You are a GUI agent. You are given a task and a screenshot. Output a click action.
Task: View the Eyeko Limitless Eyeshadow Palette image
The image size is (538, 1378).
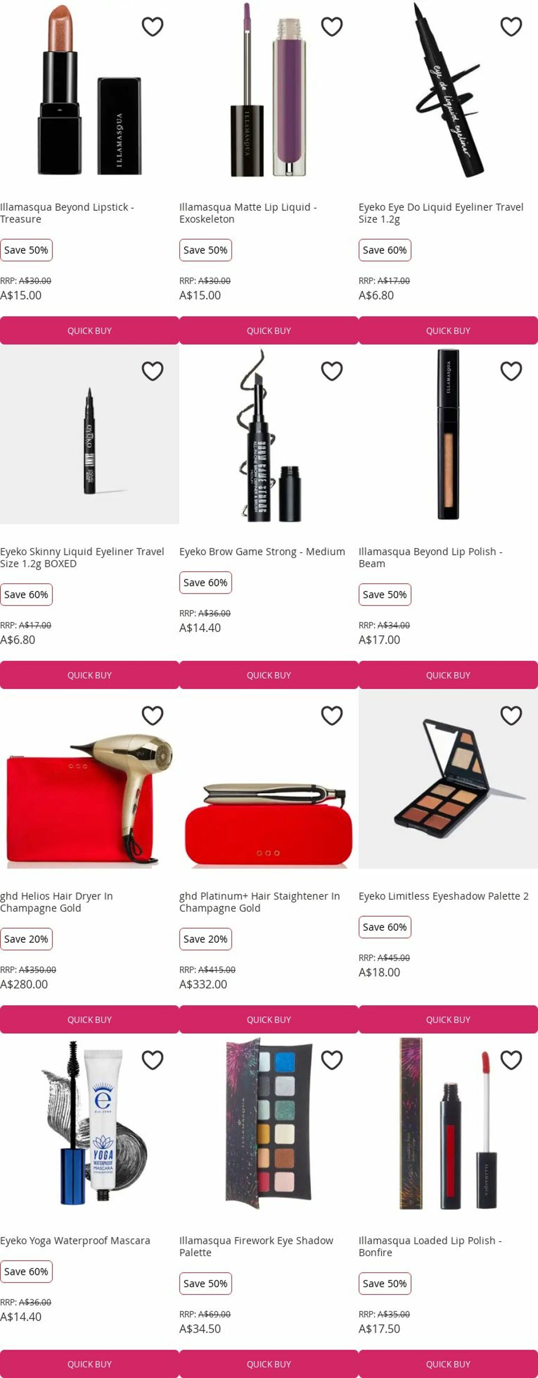448,779
